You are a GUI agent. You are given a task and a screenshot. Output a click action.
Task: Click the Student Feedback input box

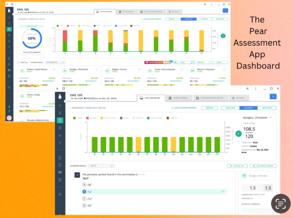(x=257, y=210)
